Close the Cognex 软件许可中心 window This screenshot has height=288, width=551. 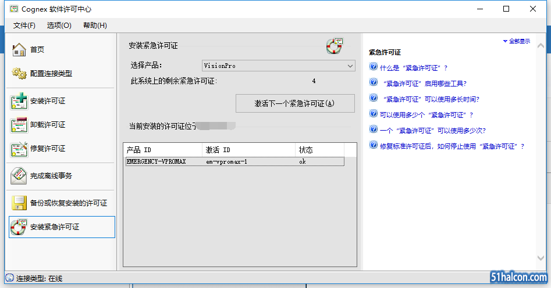[x=533, y=9]
